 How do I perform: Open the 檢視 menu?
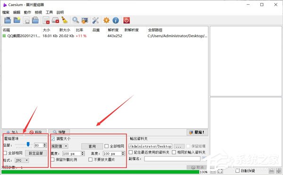pyautogui.click(x=38, y=12)
